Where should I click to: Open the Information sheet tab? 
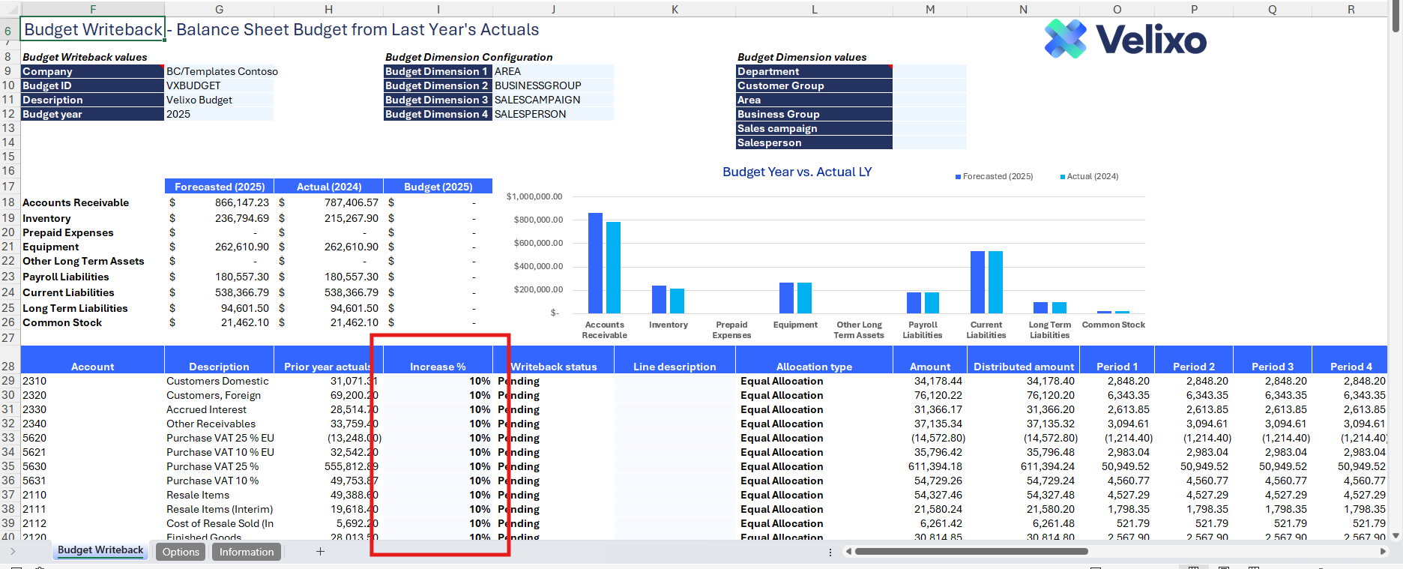coord(246,552)
